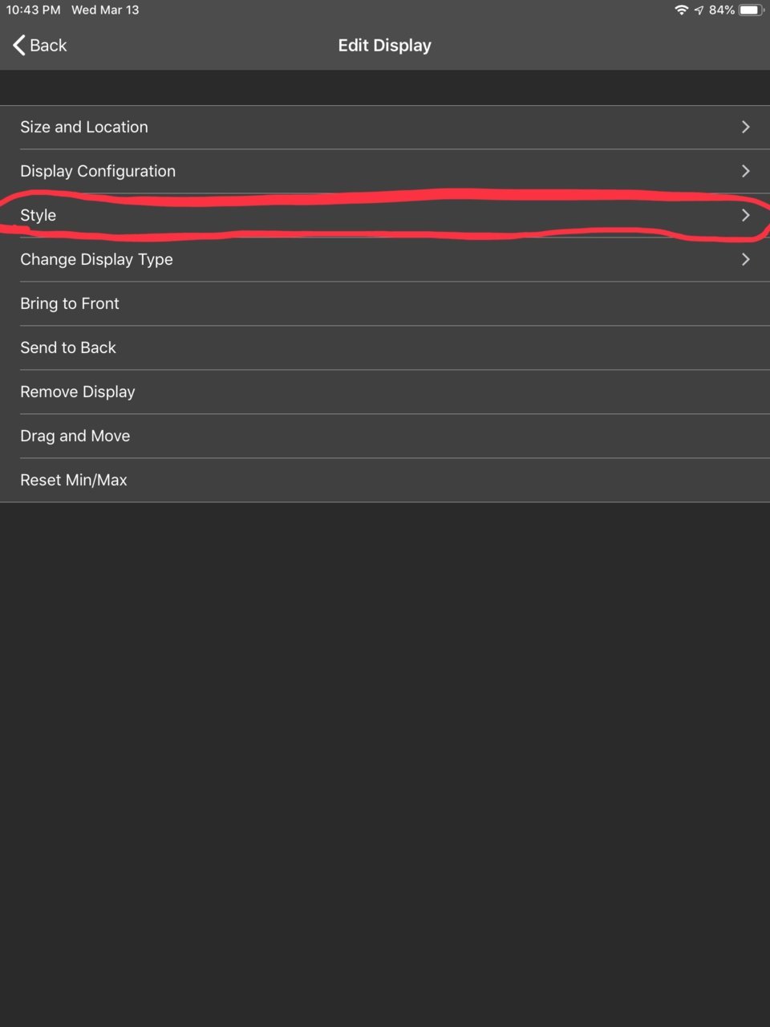Select Bring to Front
This screenshot has height=1027, width=770.
(x=385, y=303)
